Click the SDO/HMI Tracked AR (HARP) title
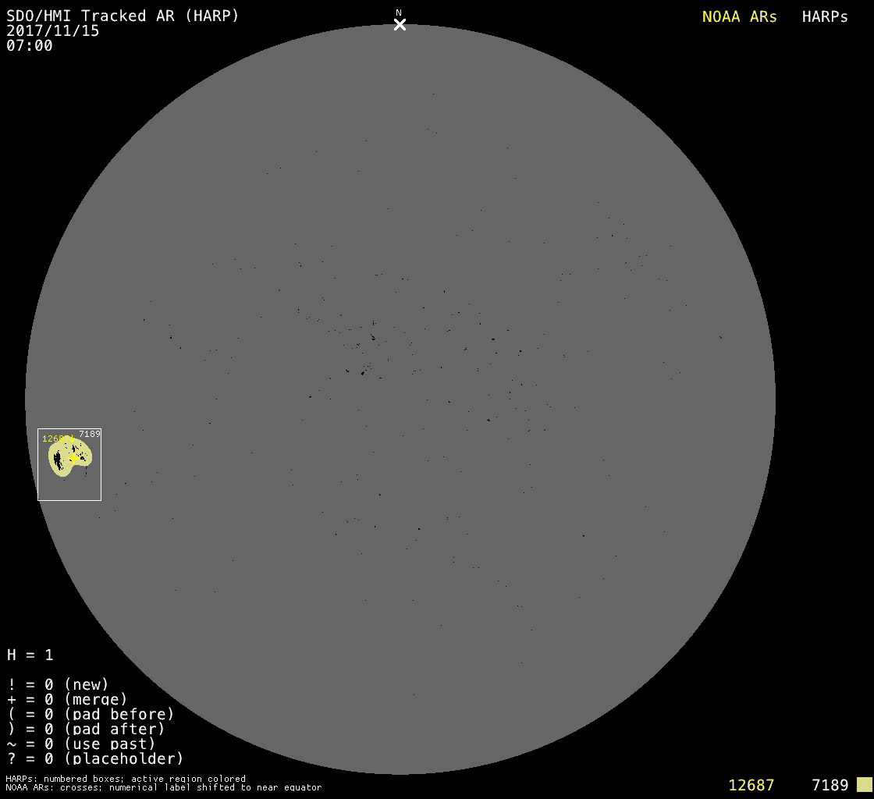Image resolution: width=874 pixels, height=799 pixels. (123, 16)
